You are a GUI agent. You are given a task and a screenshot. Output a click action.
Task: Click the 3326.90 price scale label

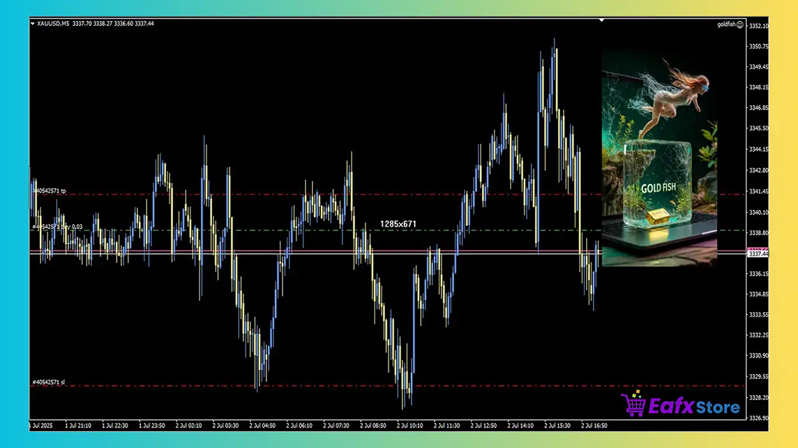759,418
